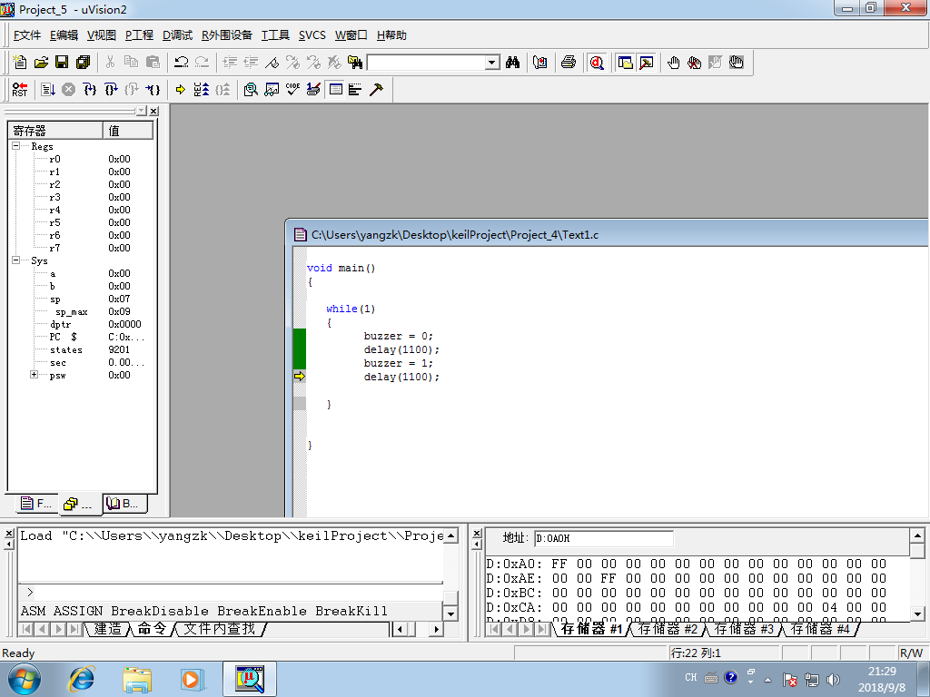Open the R外围设备 menu
The image size is (930, 697).
click(x=226, y=35)
